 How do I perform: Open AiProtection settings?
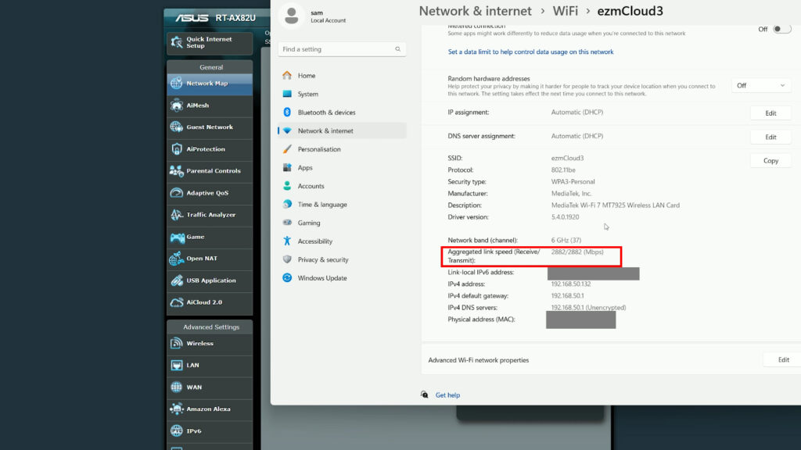tap(201, 148)
